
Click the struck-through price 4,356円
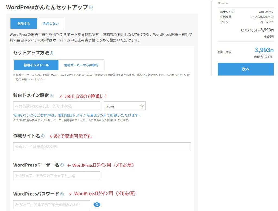click(269, 36)
